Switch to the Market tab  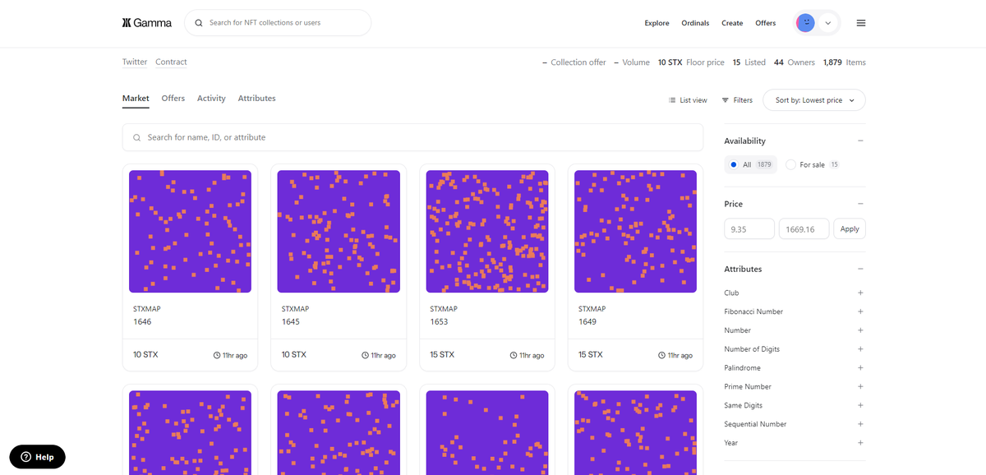136,99
